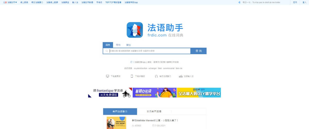Click the 43565 download count
This screenshot has width=309, height=129.
point(138,126)
